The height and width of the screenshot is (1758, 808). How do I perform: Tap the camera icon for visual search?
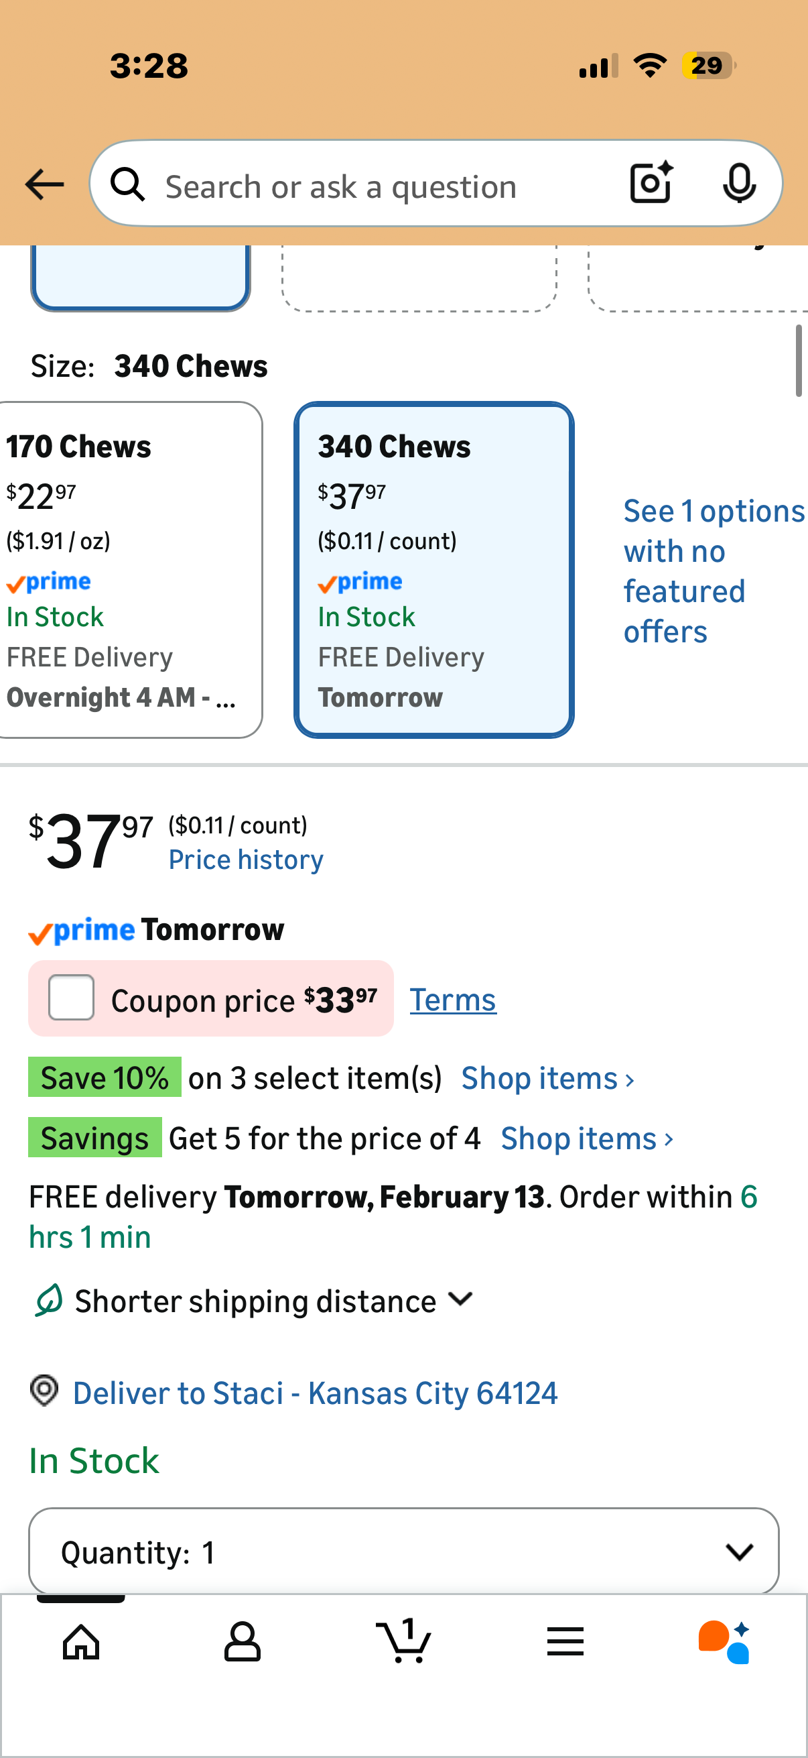tap(650, 183)
